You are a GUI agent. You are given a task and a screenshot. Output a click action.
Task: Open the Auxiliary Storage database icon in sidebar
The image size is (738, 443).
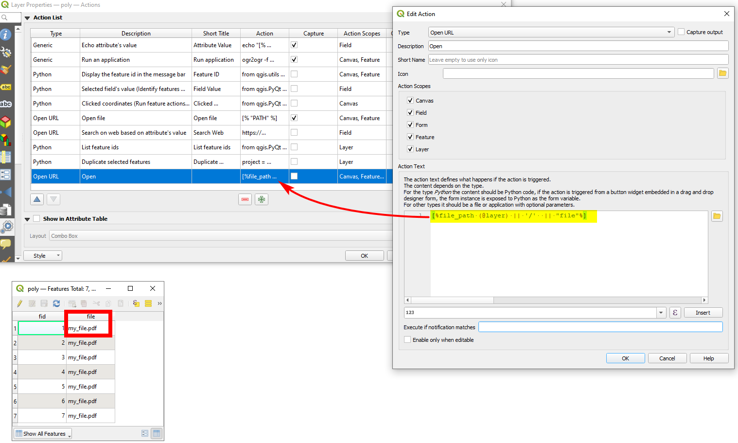point(6,210)
